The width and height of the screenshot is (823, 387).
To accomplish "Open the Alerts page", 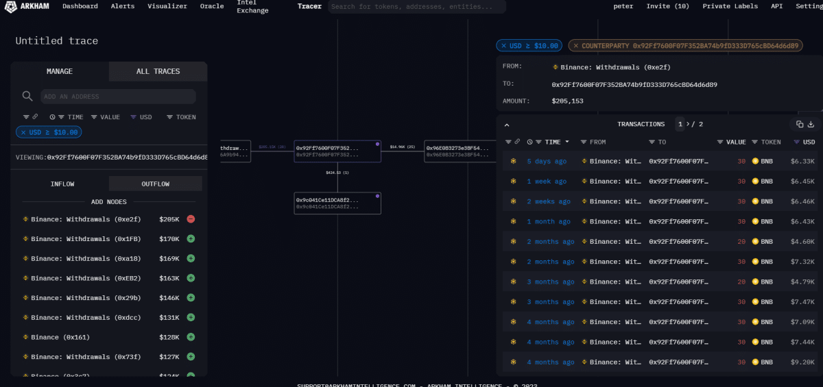I will click(x=123, y=6).
